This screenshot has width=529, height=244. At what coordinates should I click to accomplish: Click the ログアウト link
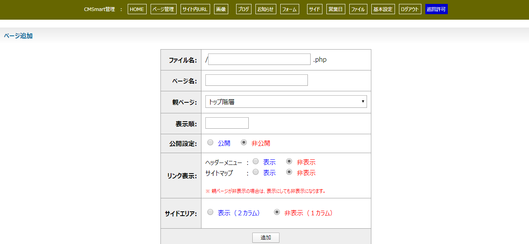[x=410, y=9]
